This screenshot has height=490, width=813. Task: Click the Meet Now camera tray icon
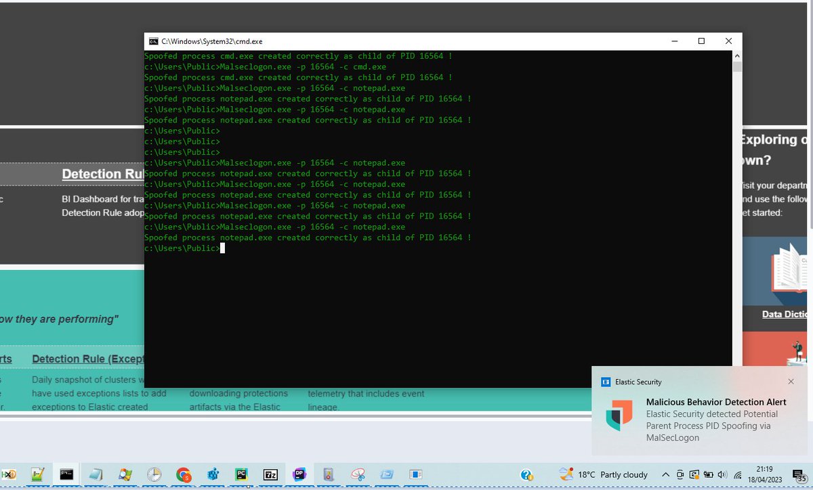680,474
